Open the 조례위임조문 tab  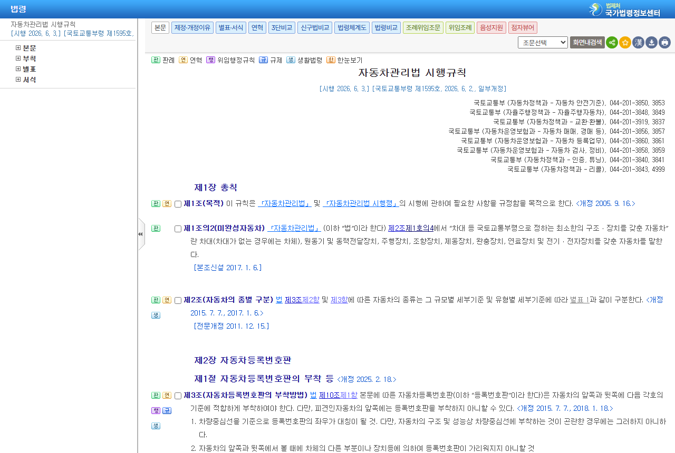tap(423, 28)
